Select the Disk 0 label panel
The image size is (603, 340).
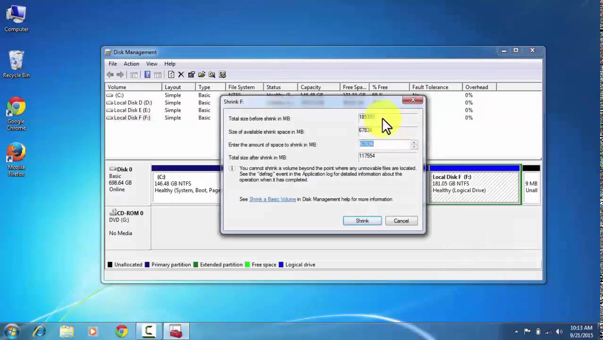(128, 184)
